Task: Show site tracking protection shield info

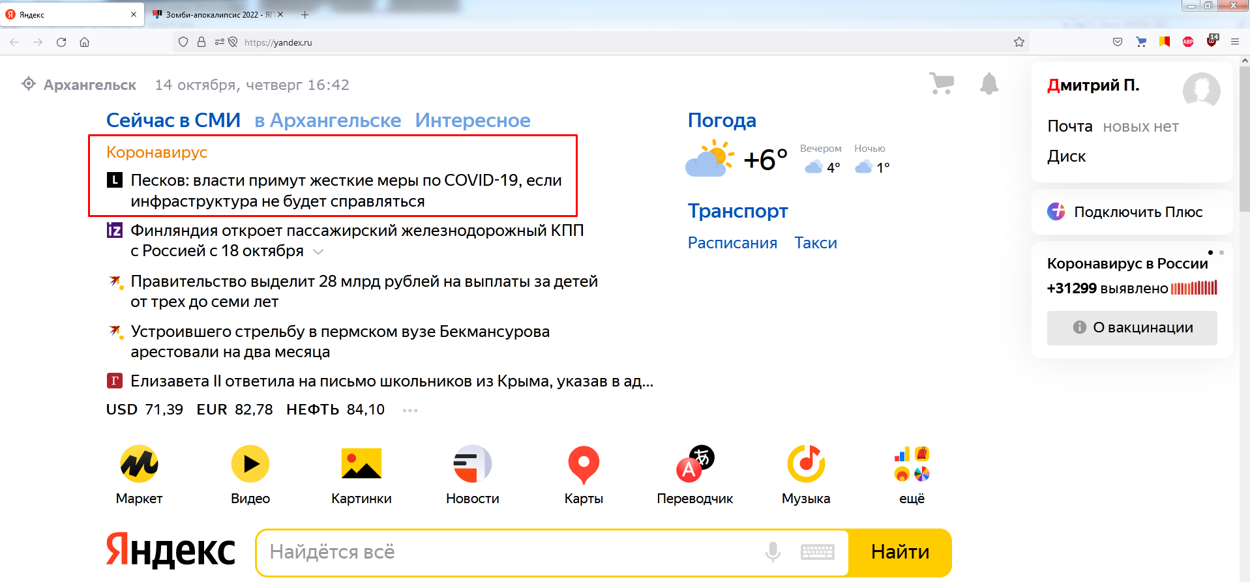Action: (x=183, y=42)
